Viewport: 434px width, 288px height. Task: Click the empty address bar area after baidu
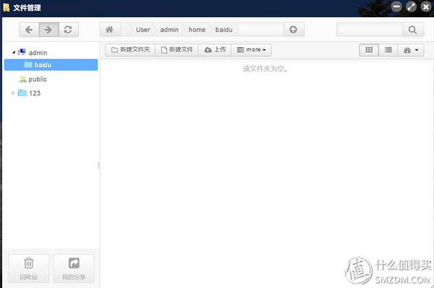261,30
